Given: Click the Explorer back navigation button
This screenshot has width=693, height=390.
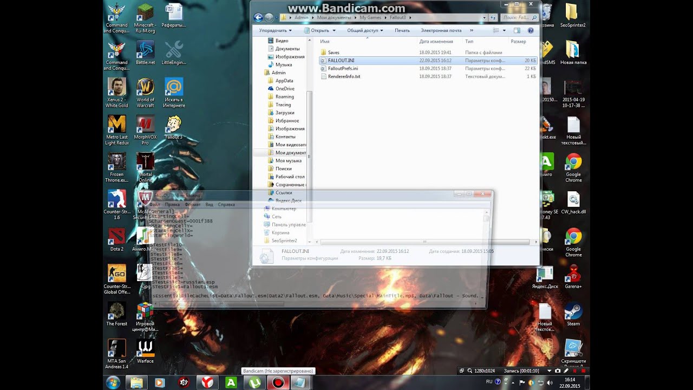Looking at the screenshot, I should [x=258, y=17].
